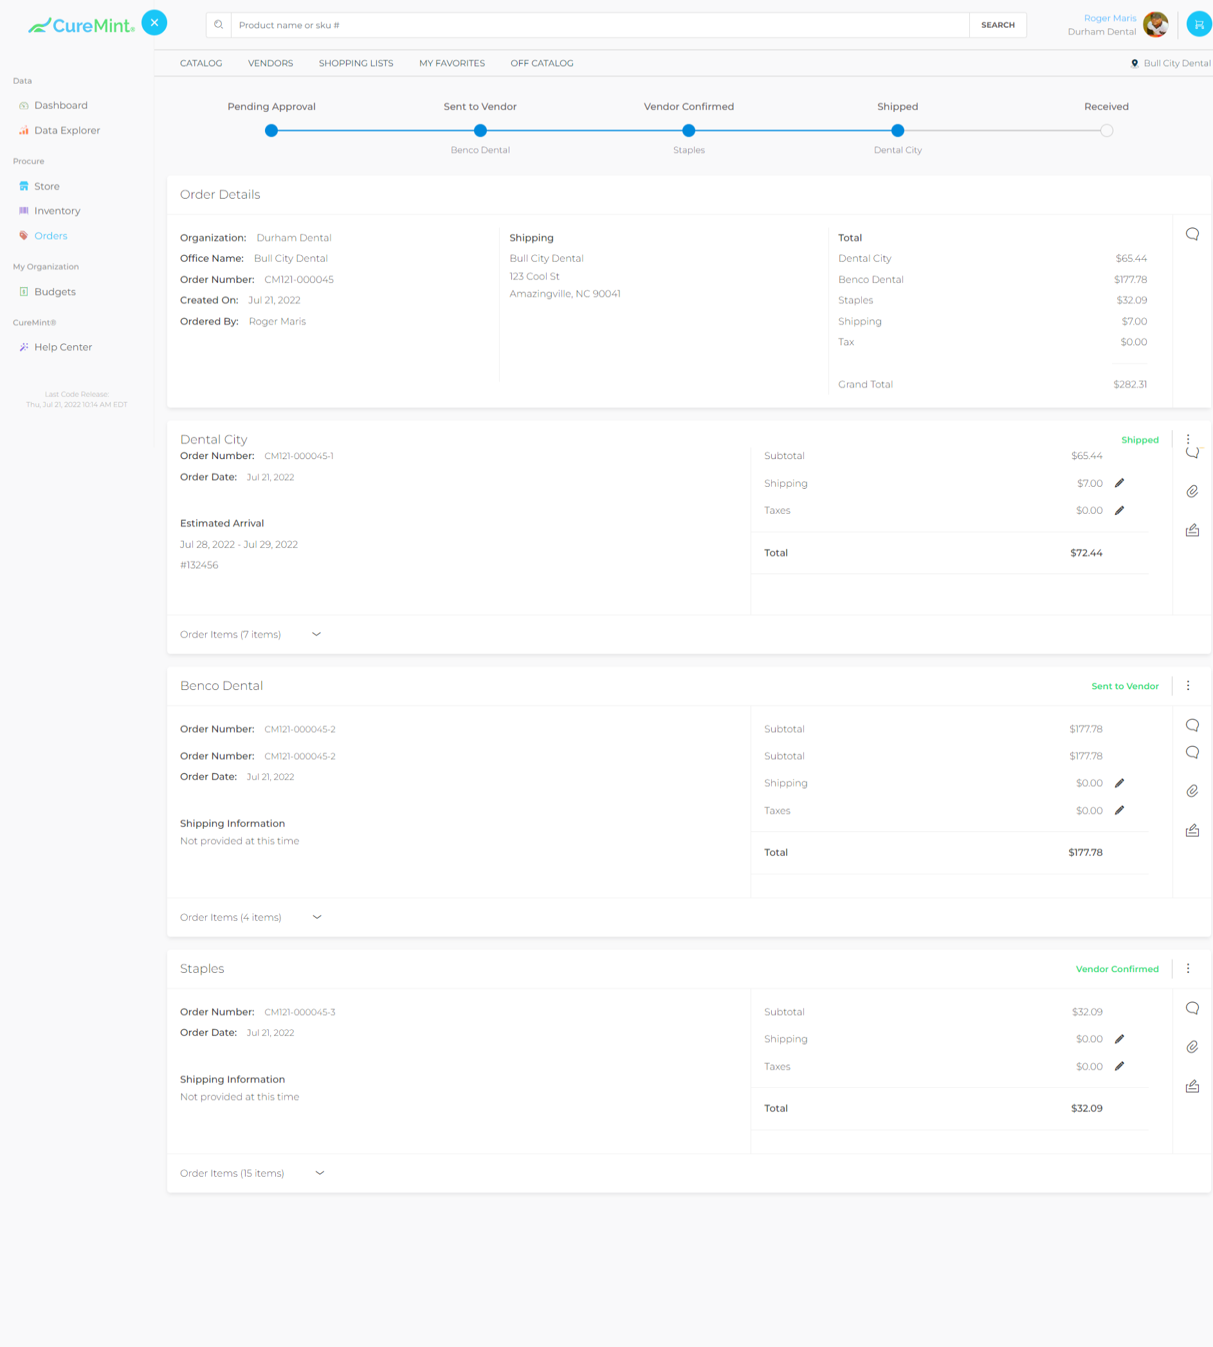Click the attachment paperclip for Dental City order
1213x1347 pixels.
[1192, 492]
